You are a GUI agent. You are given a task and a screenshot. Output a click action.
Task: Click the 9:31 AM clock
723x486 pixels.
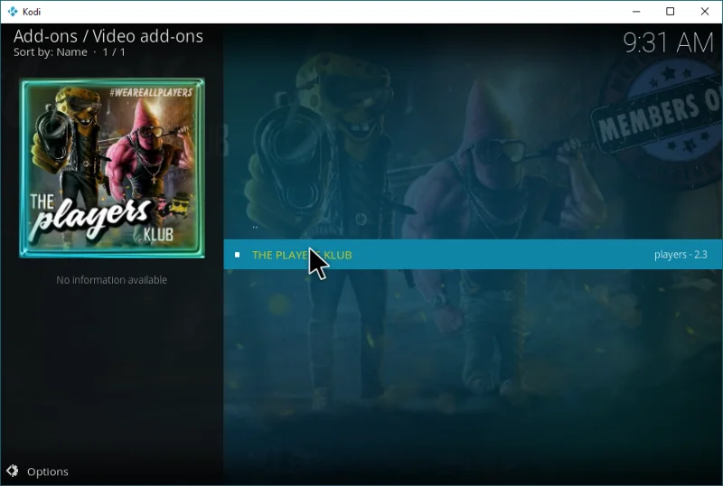point(668,42)
